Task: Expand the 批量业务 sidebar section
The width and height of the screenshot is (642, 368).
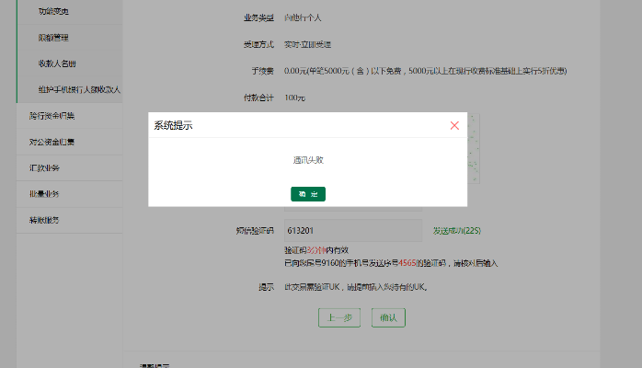Action: (44, 194)
